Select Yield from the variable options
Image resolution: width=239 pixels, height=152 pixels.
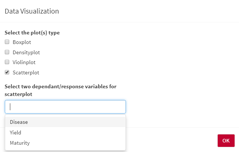(x=16, y=132)
